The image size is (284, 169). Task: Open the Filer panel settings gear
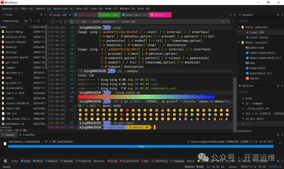pos(41,15)
